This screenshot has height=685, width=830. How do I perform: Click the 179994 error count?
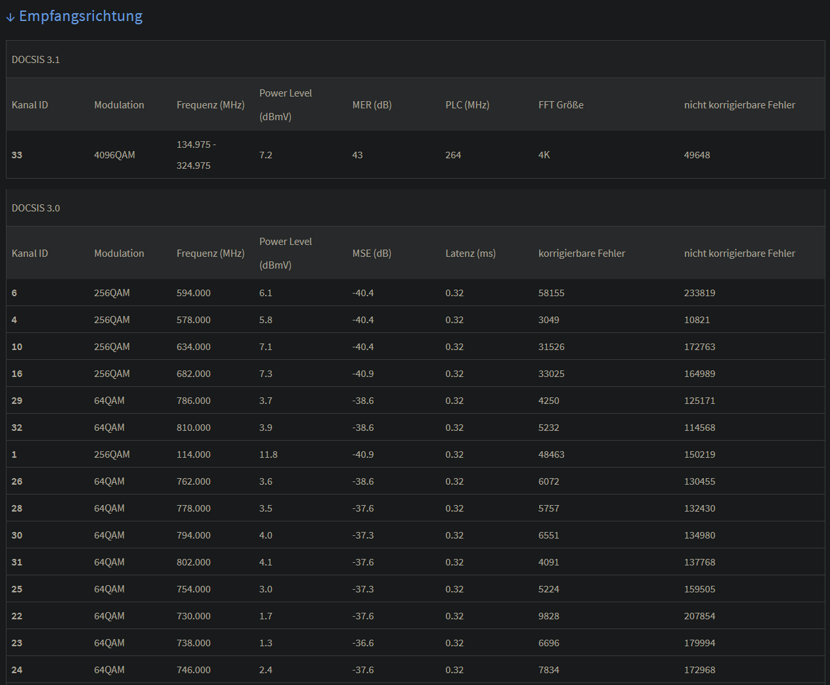pos(699,643)
